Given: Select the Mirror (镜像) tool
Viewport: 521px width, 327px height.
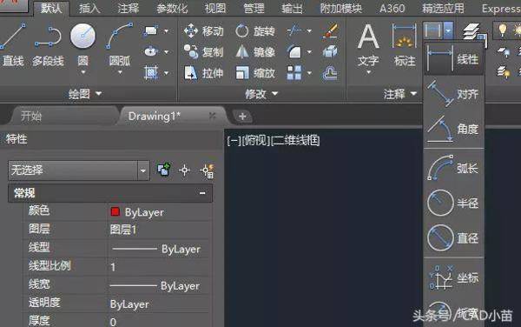Looking at the screenshot, I should [x=255, y=52].
